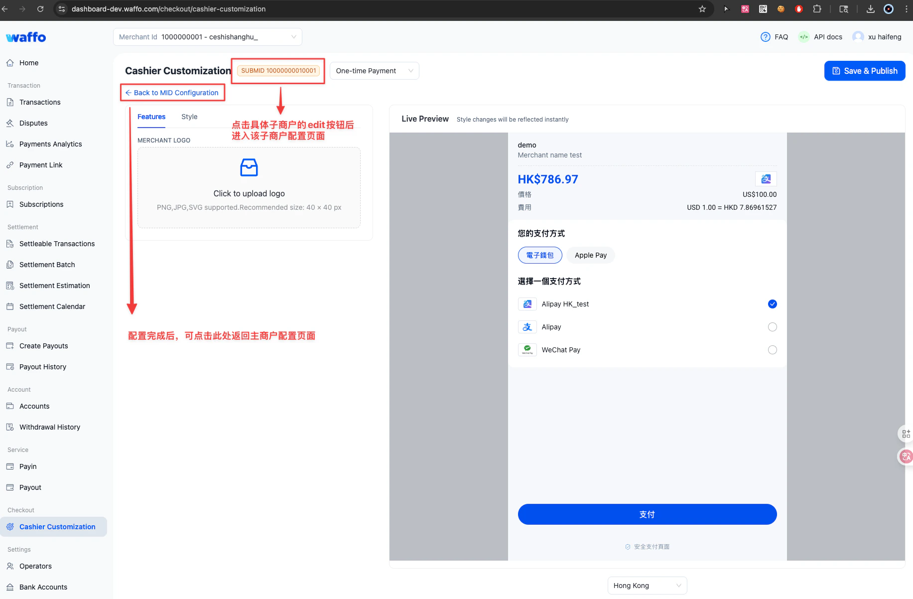This screenshot has height=599, width=913.
Task: Click the Payments Analytics chart icon
Action: (x=10, y=144)
